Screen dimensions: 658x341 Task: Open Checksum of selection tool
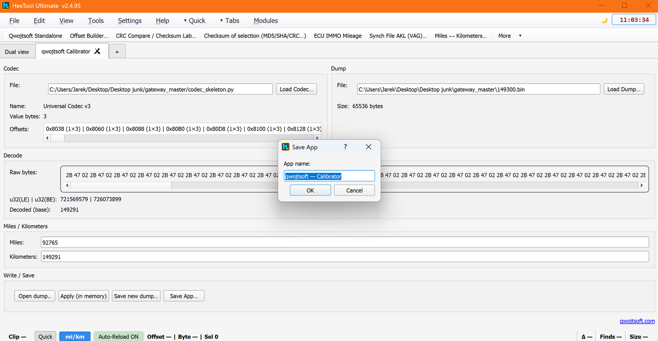click(x=255, y=36)
